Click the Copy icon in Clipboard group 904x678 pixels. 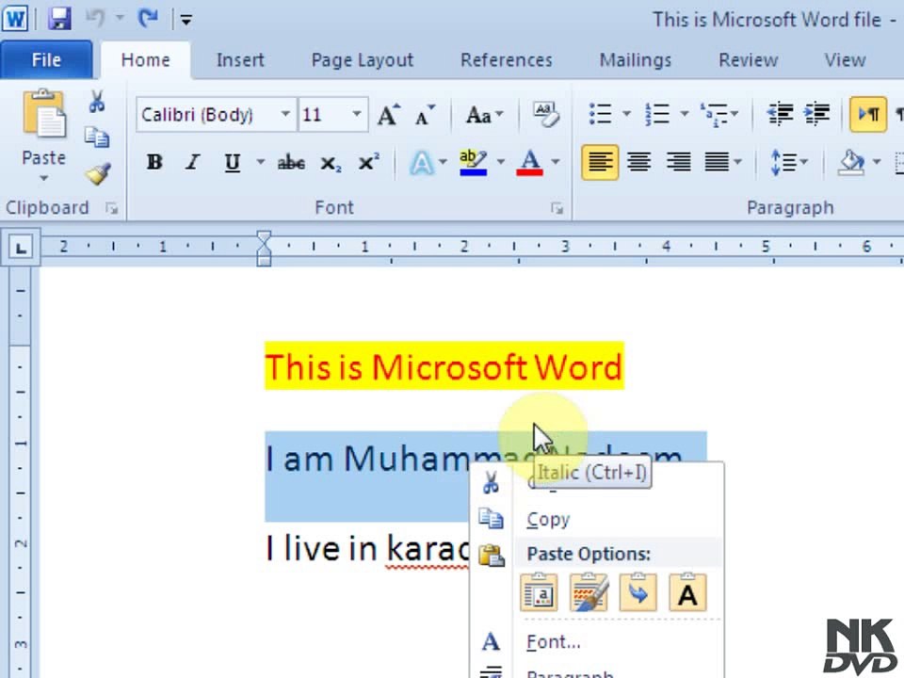97,137
